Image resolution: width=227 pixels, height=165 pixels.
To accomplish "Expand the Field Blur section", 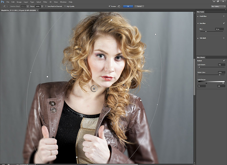I will pyautogui.click(x=198, y=16).
